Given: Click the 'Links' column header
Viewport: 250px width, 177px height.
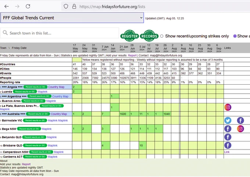Looking at the screenshot, I should tap(227, 48).
